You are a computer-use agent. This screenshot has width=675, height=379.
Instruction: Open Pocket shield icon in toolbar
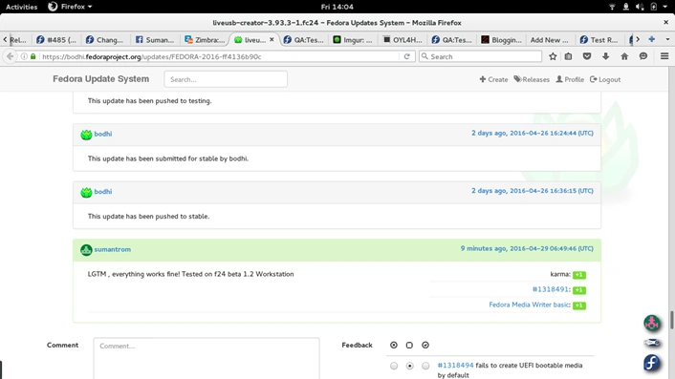point(587,56)
